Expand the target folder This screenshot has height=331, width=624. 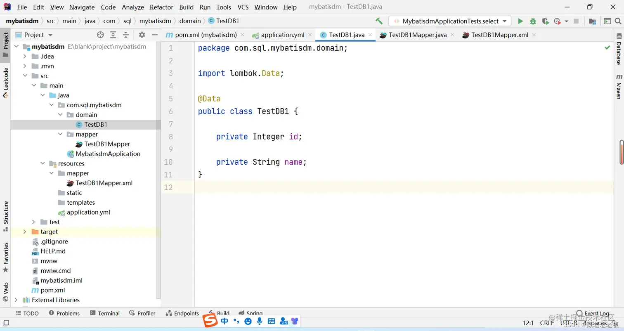tap(25, 232)
